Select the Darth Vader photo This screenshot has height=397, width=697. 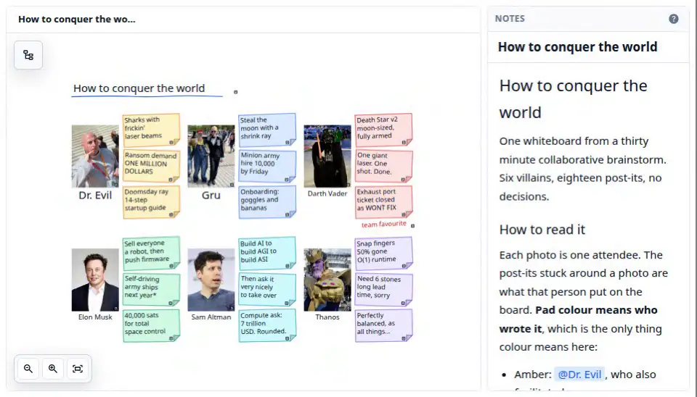point(327,156)
